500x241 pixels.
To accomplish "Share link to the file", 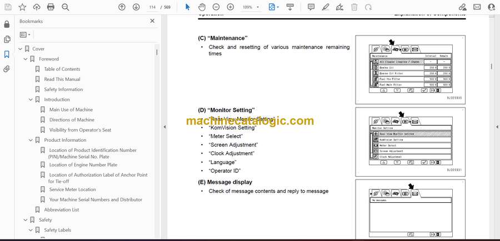I will (x=462, y=7).
